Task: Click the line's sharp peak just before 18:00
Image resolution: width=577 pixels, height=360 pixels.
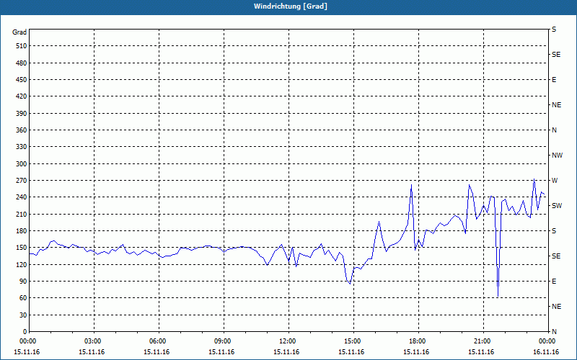Action: [411, 185]
